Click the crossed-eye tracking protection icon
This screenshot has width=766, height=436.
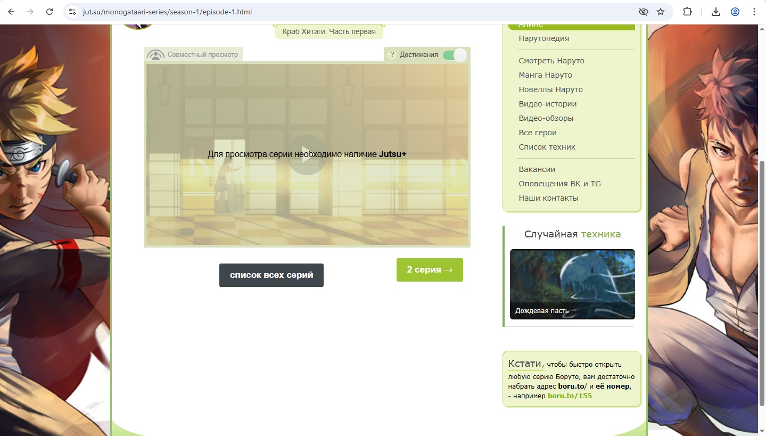(x=643, y=12)
